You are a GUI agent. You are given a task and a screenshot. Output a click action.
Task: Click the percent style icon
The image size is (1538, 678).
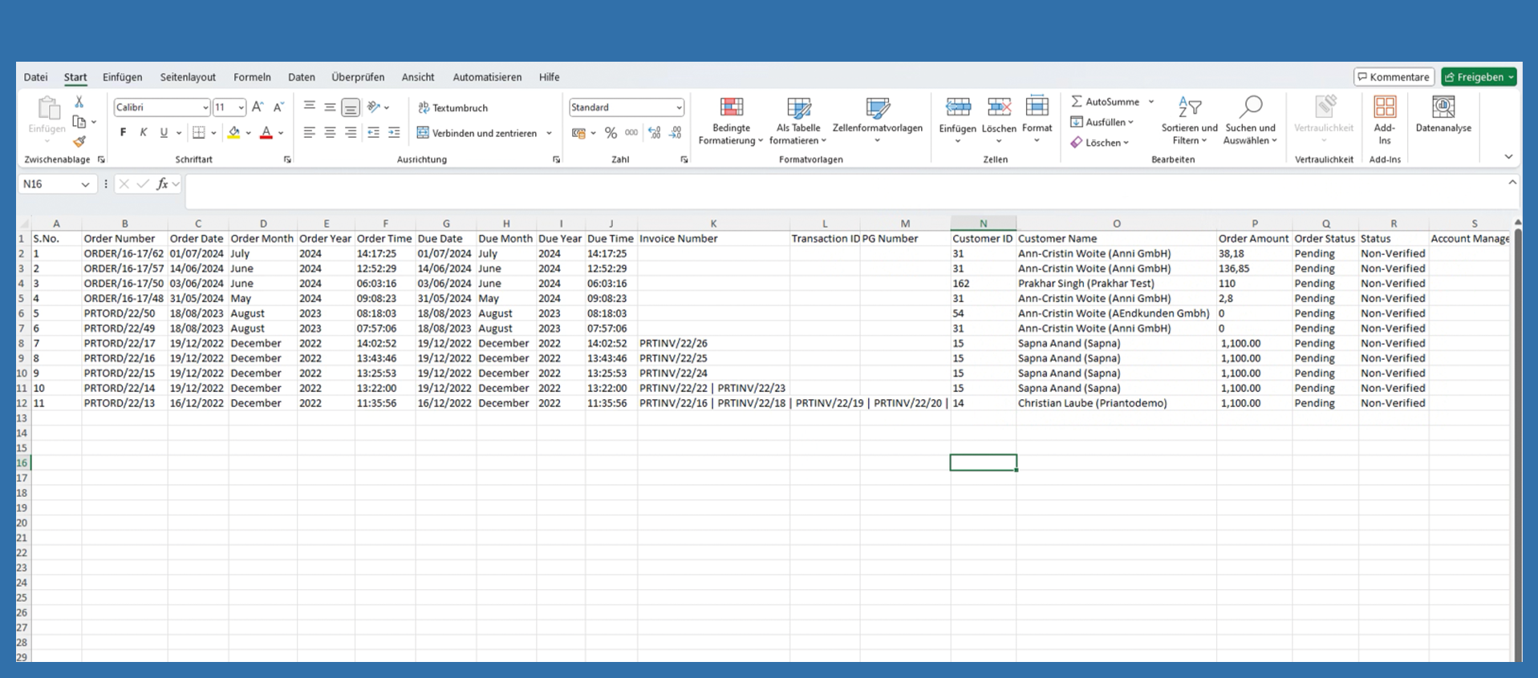tap(611, 133)
